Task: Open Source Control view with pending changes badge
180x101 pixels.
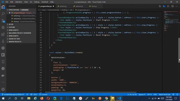Action: point(3,21)
